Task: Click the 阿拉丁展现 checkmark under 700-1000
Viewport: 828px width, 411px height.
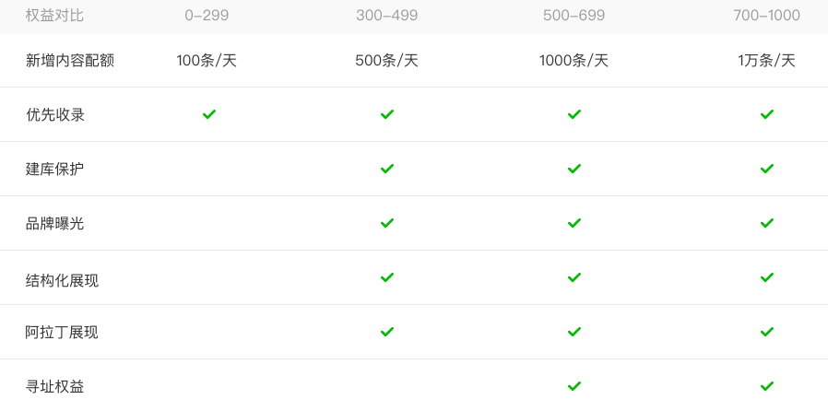Action: [x=767, y=332]
